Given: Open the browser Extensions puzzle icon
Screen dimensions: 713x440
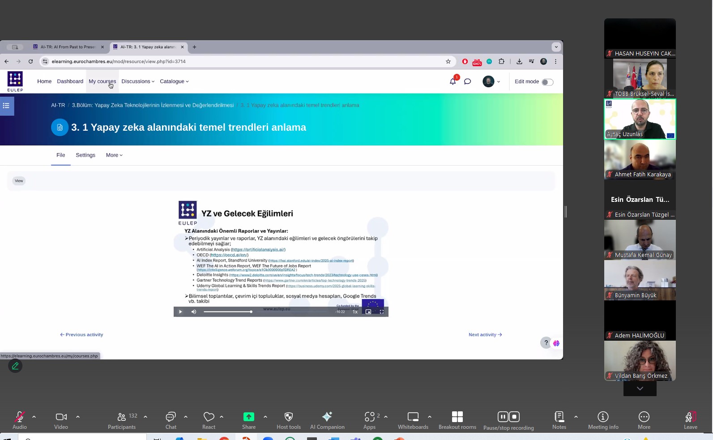Looking at the screenshot, I should [x=501, y=61].
